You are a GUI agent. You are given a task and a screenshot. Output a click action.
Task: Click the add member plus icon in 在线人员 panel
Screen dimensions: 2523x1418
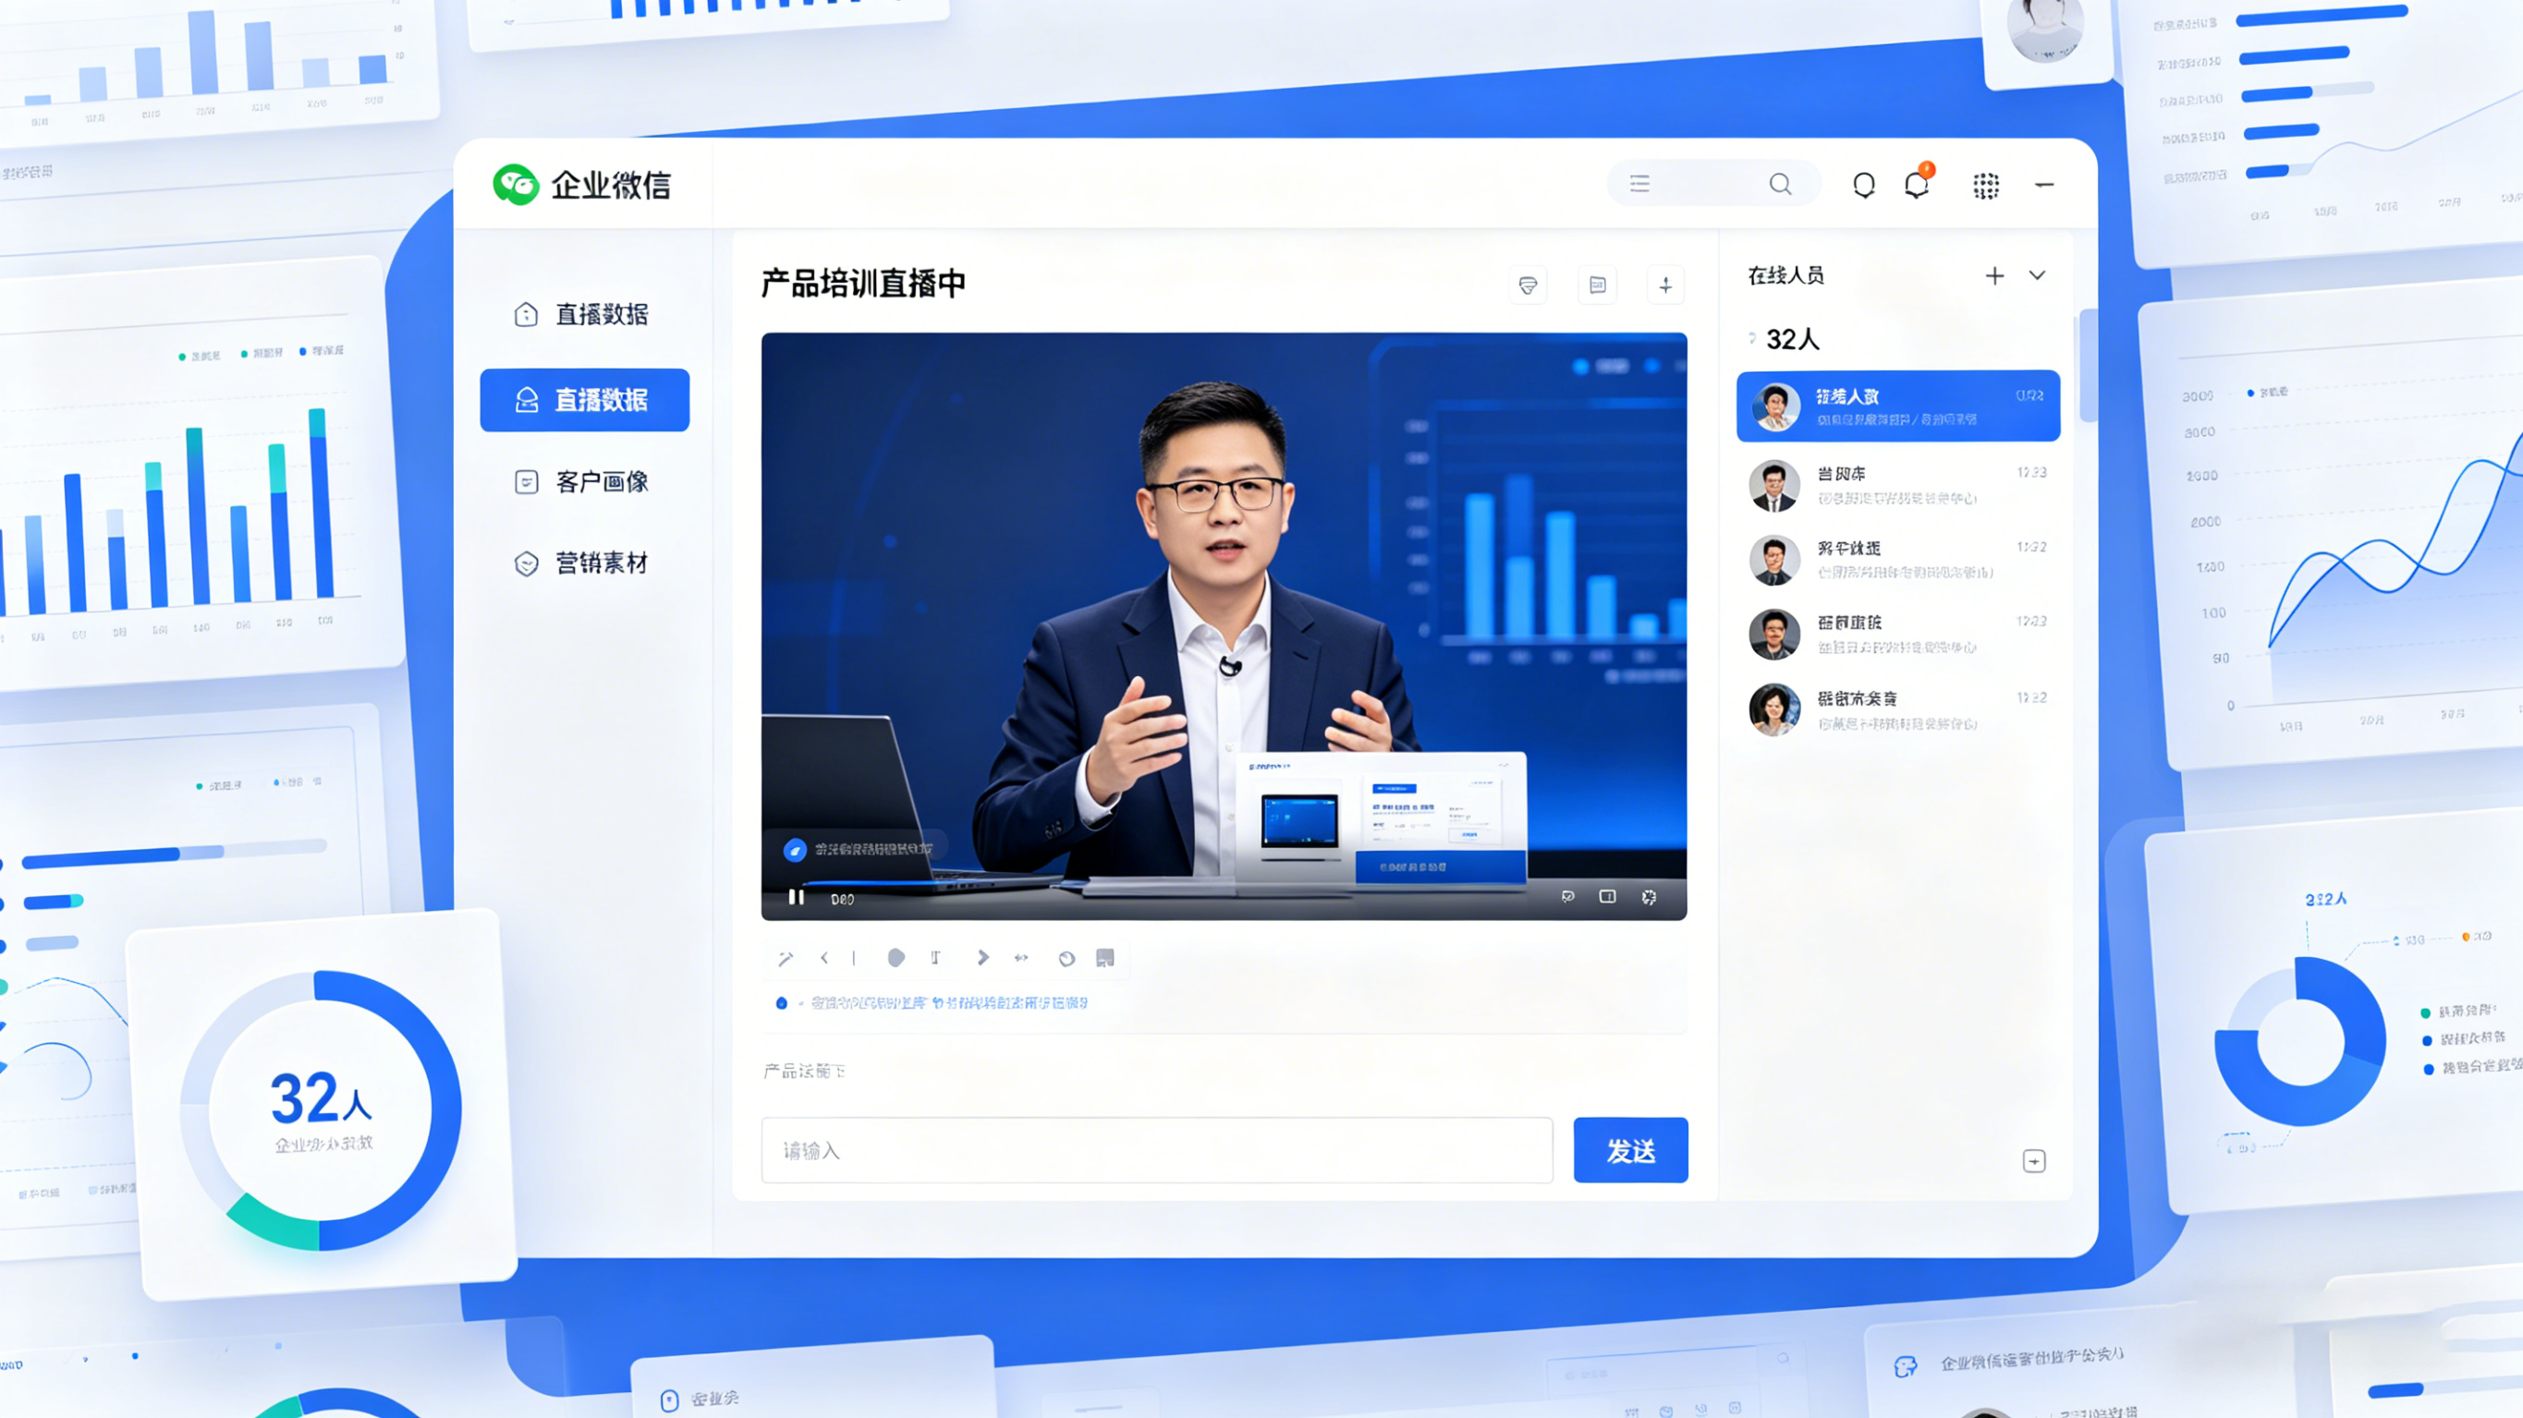click(x=1995, y=276)
